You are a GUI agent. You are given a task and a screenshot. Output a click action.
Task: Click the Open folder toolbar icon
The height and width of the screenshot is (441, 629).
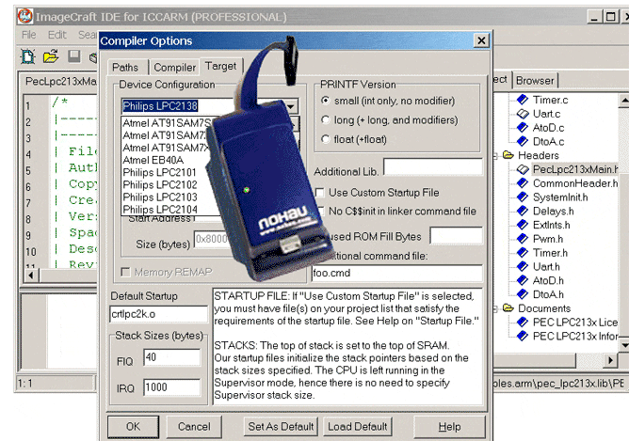(51, 56)
